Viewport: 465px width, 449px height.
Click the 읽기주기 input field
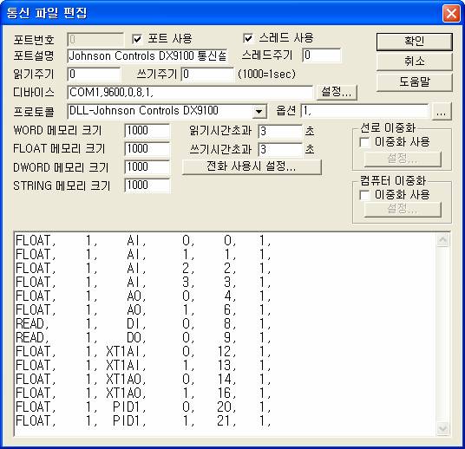coord(94,75)
